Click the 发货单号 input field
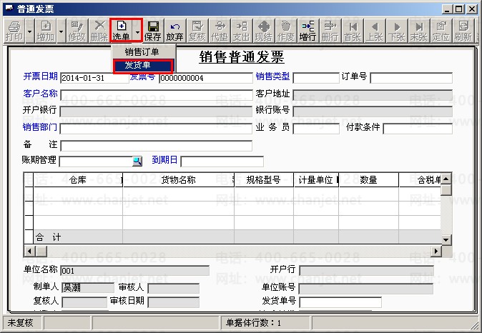This screenshot has height=333, width=482. [340, 302]
